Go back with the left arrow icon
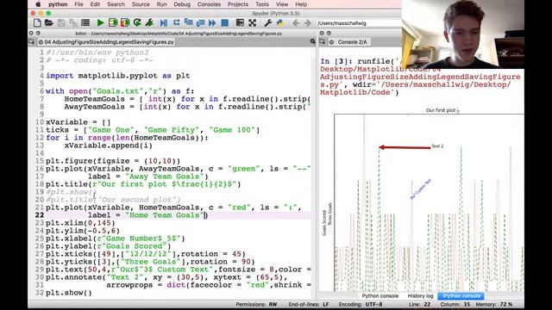This screenshot has height=310, width=552. click(295, 23)
